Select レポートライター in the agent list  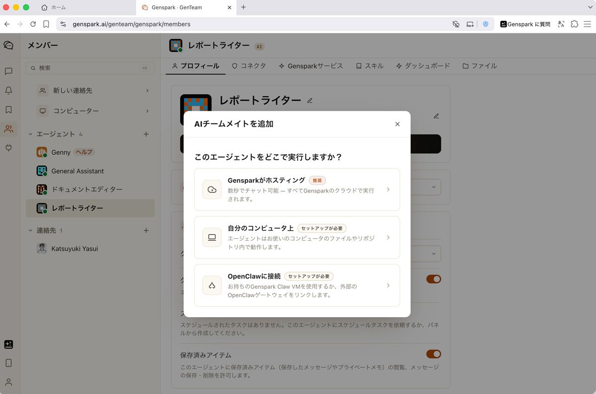[90, 208]
